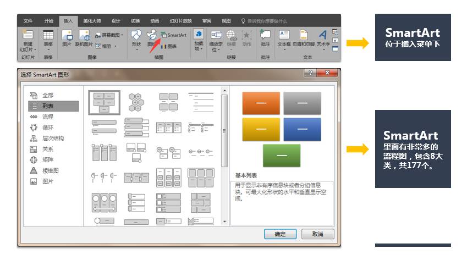Click the layout list scroll-down arrow
The width and height of the screenshot is (467, 260).
click(224, 222)
